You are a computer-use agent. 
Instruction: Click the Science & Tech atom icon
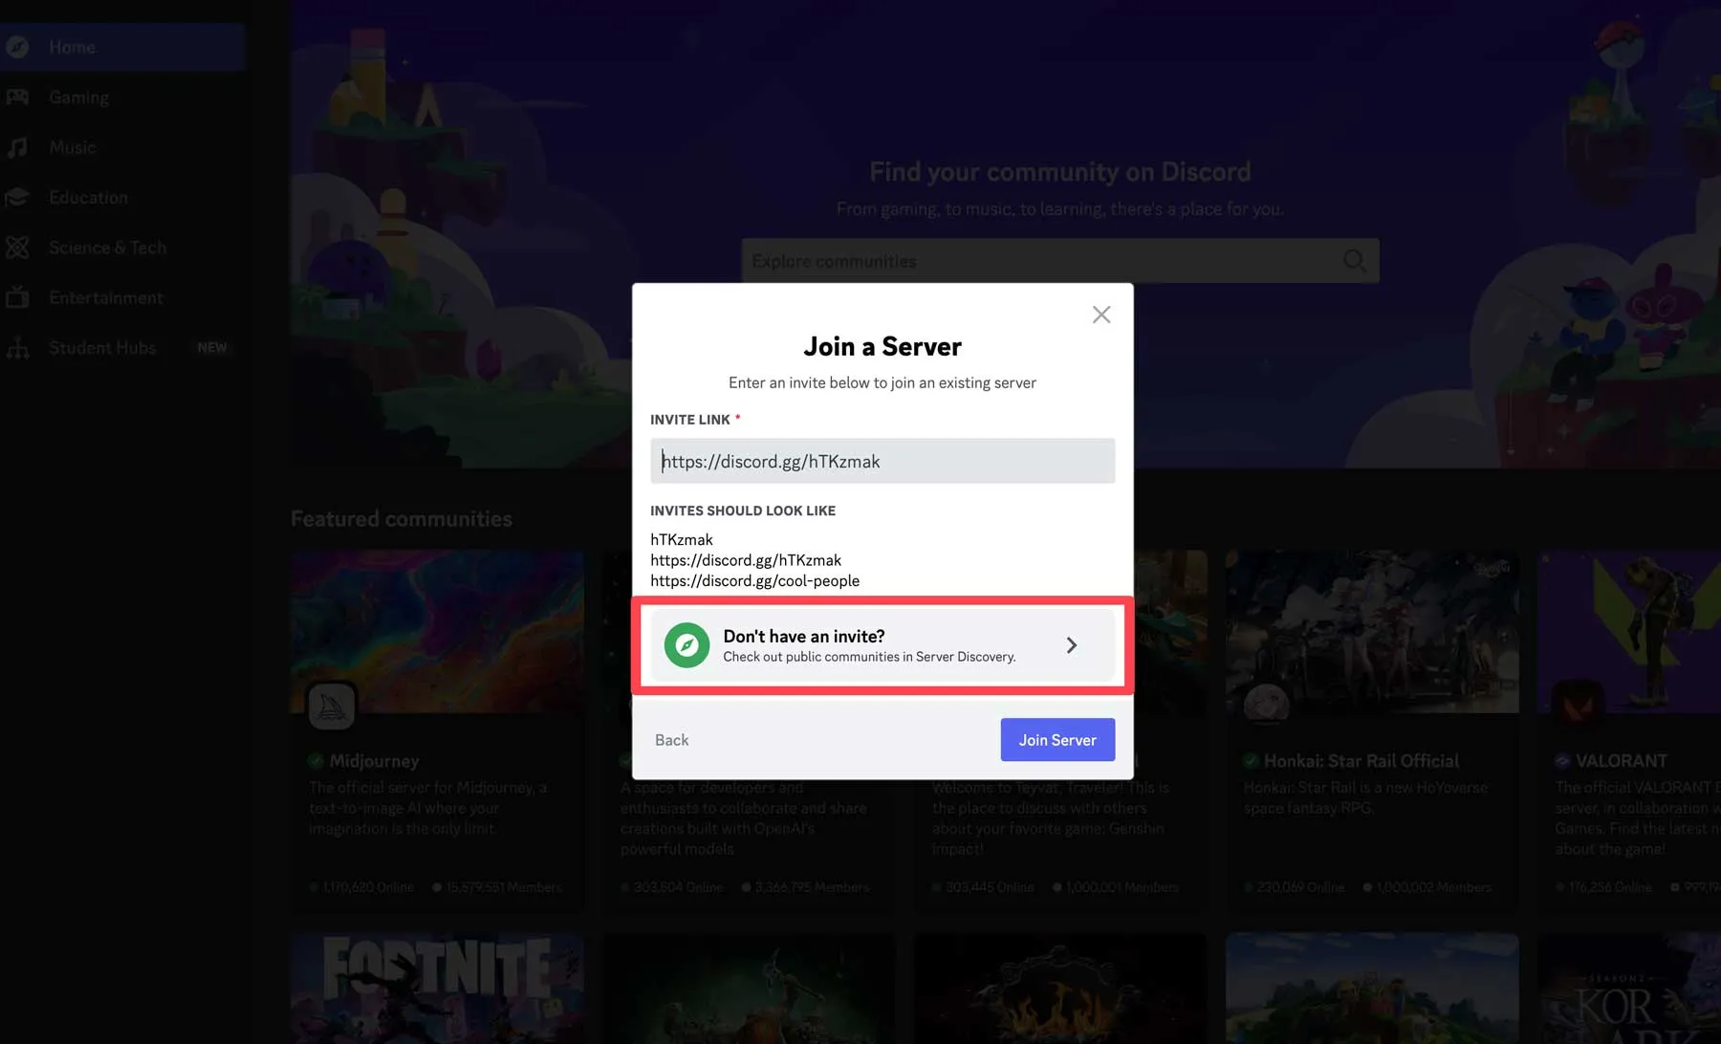(x=18, y=248)
